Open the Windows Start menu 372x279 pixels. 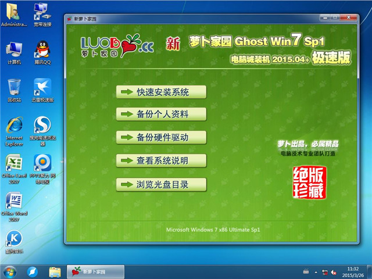(x=10, y=272)
